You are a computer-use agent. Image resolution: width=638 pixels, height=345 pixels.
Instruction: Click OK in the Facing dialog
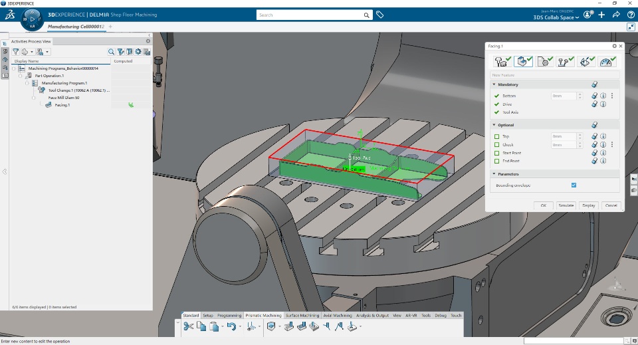543,205
